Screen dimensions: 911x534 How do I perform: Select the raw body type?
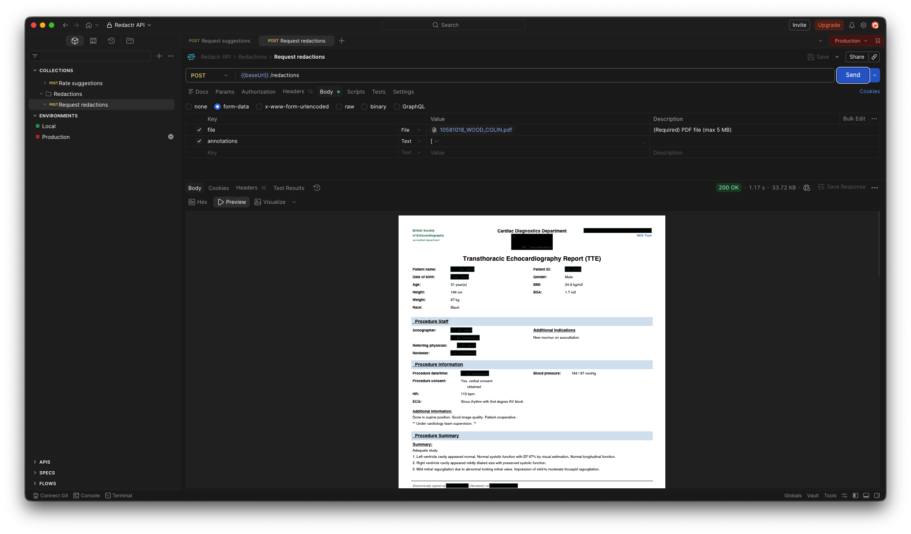(x=339, y=107)
